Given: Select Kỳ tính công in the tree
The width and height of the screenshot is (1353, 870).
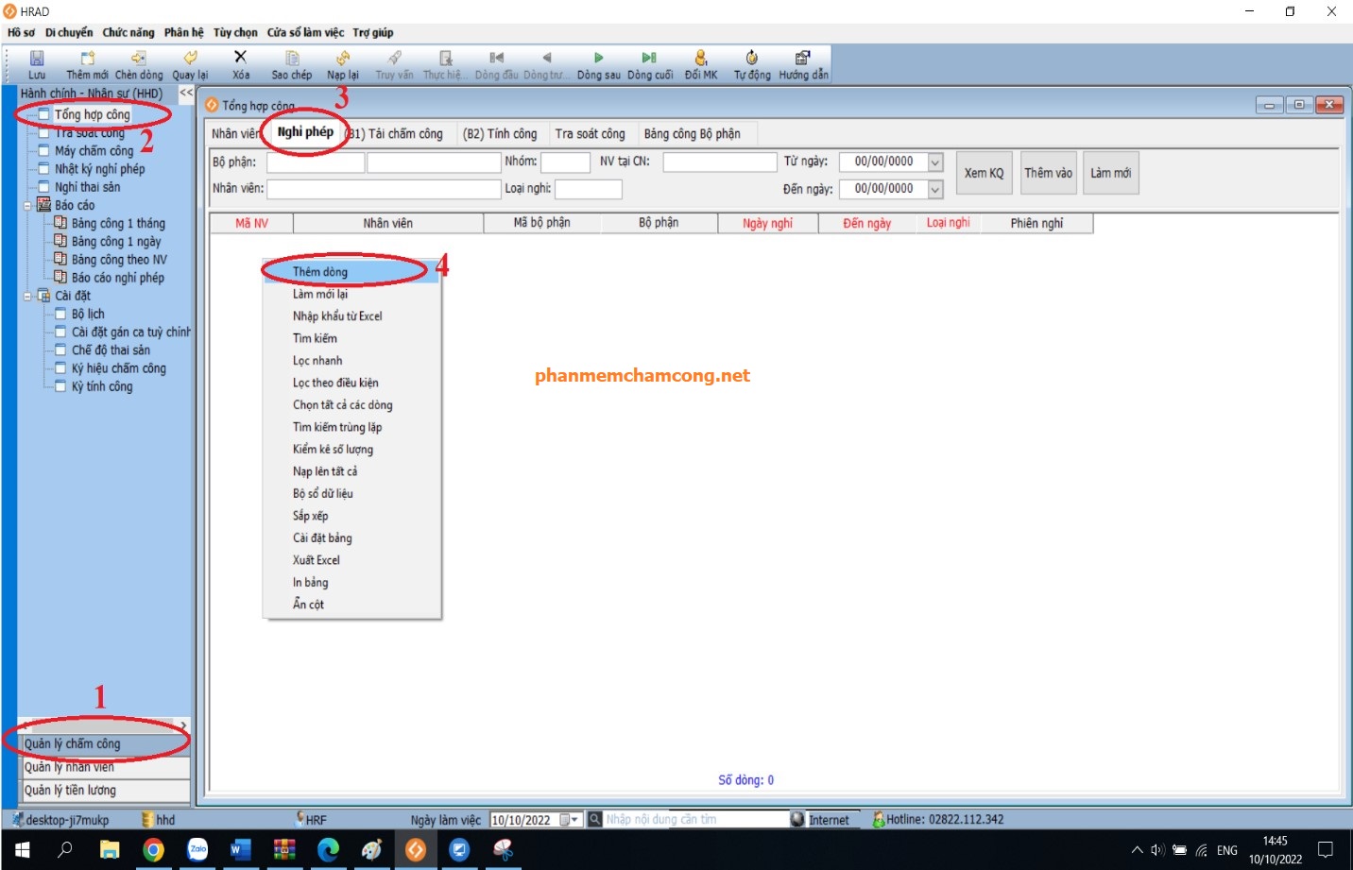Looking at the screenshot, I should [102, 387].
